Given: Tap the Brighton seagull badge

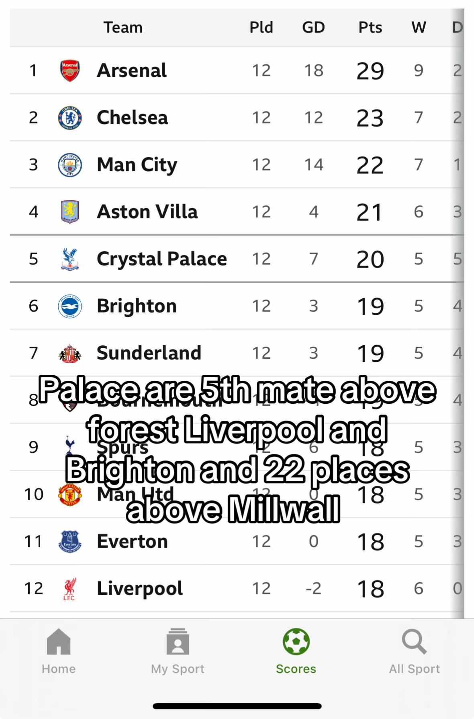Looking at the screenshot, I should pyautogui.click(x=70, y=306).
